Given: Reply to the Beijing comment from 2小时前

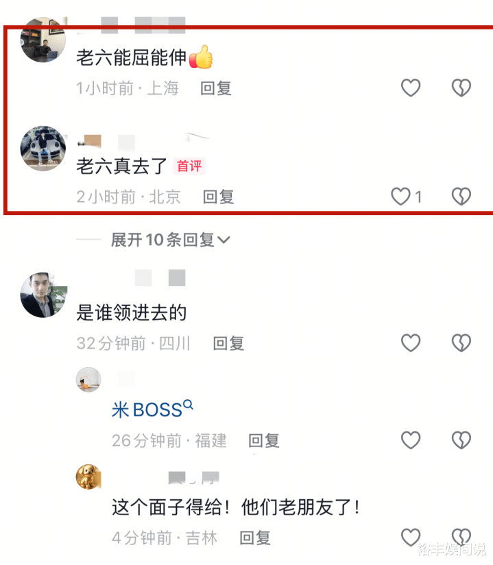Looking at the screenshot, I should [x=218, y=197].
